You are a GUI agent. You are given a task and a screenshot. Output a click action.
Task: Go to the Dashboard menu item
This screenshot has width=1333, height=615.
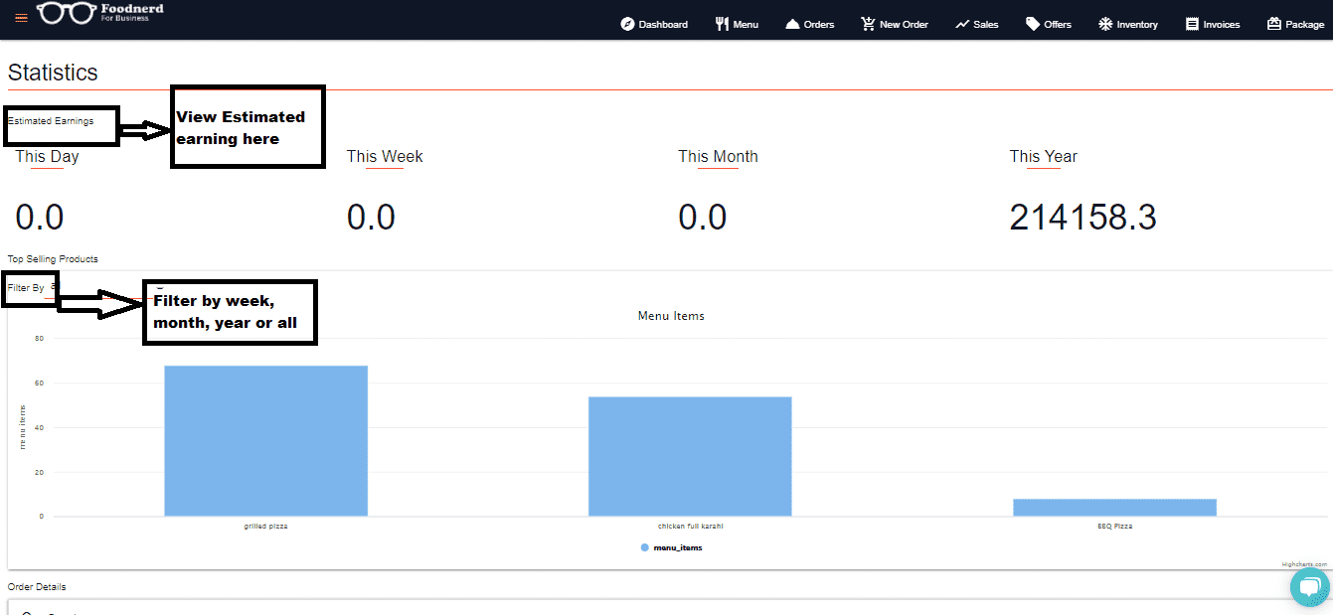(x=662, y=24)
